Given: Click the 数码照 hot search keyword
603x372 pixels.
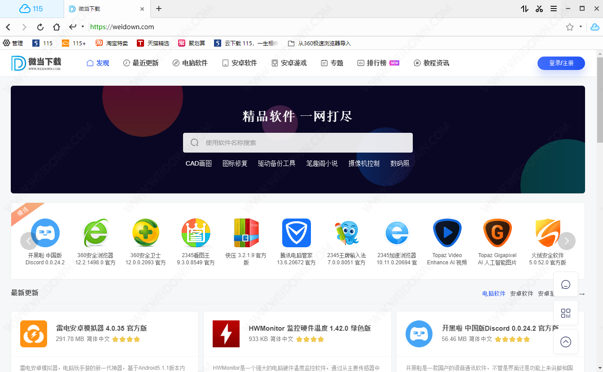Looking at the screenshot, I should [400, 163].
